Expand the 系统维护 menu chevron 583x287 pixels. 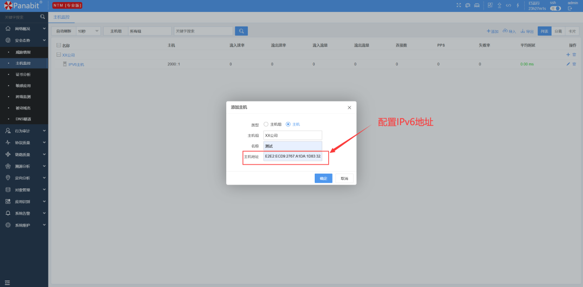click(44, 225)
